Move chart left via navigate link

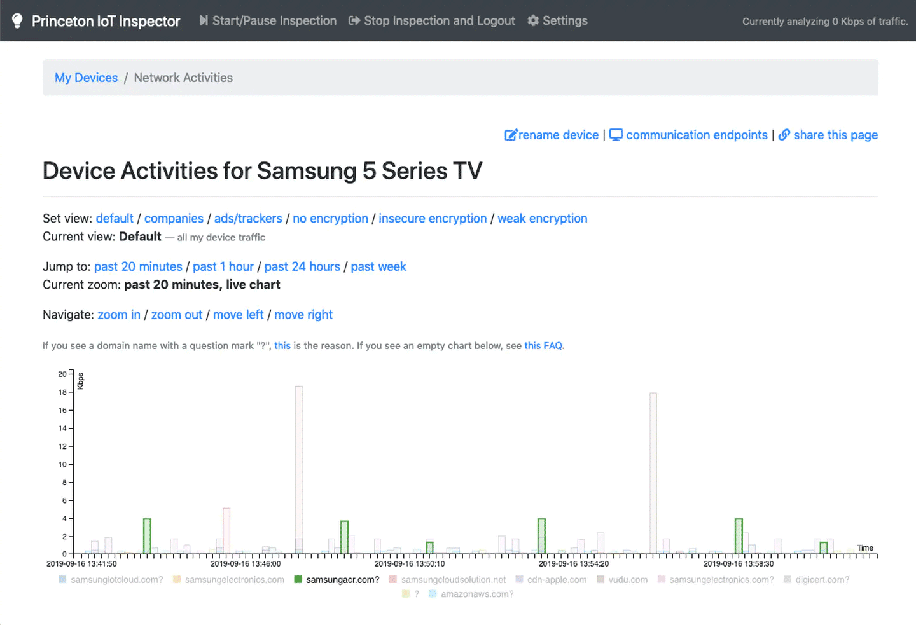pyautogui.click(x=238, y=315)
